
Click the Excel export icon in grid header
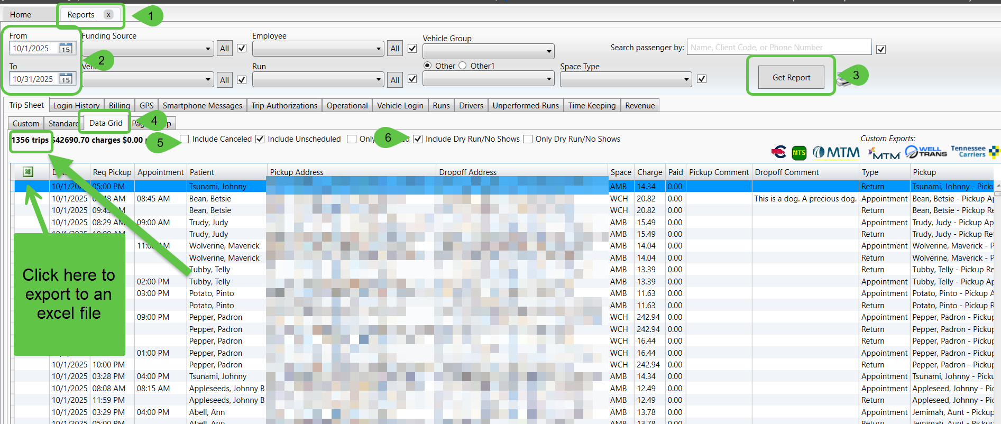(28, 172)
